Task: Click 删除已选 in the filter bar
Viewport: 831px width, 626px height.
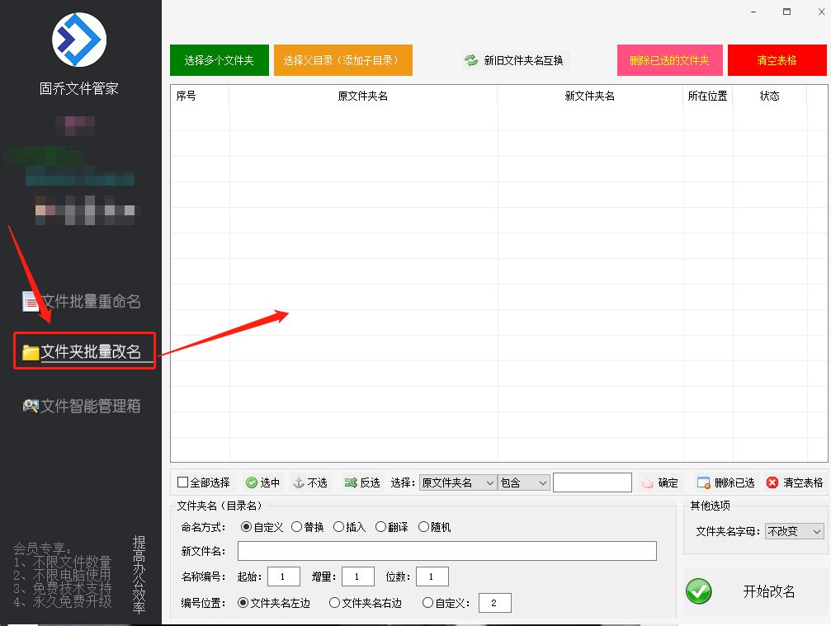Action: pyautogui.click(x=726, y=482)
